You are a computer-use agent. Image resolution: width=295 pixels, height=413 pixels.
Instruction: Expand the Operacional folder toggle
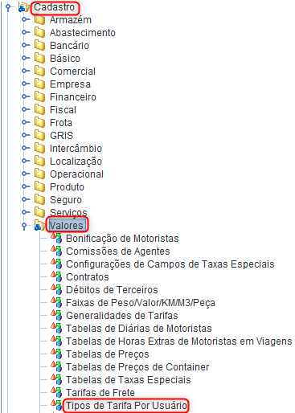pos(24,174)
